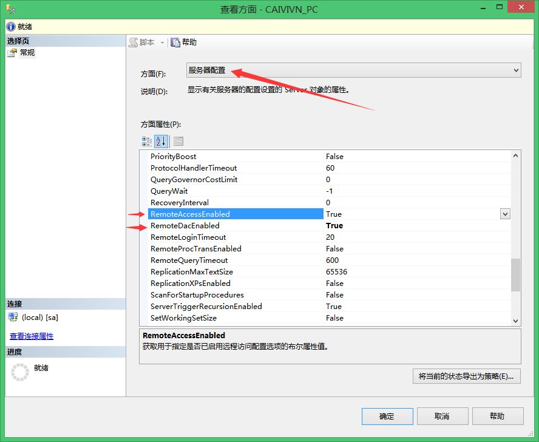Click the 确定 button
This screenshot has height=442, width=539.
[x=387, y=416]
